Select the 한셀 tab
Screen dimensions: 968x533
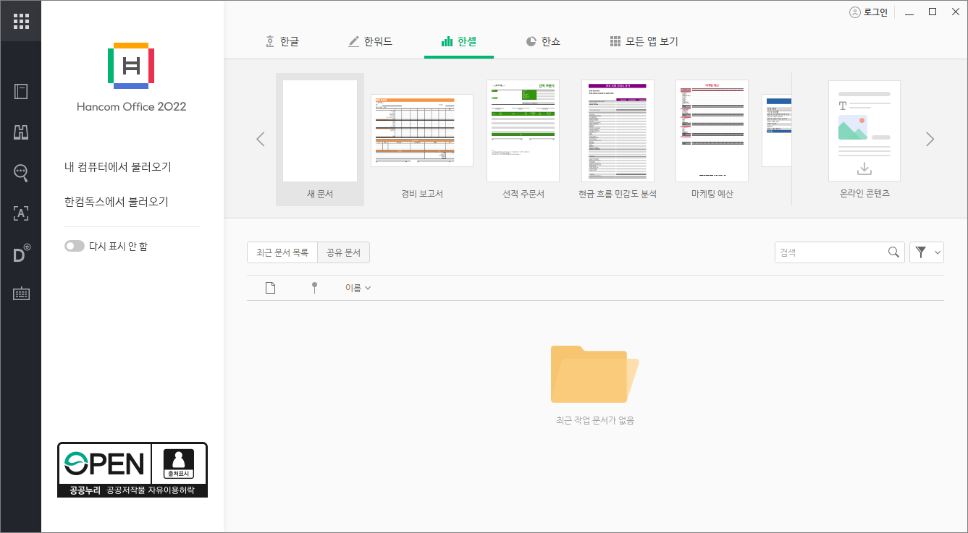point(459,41)
